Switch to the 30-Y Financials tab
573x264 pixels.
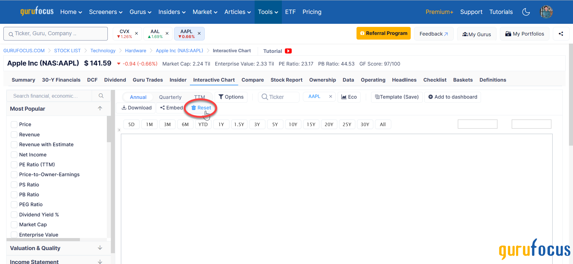61,80
